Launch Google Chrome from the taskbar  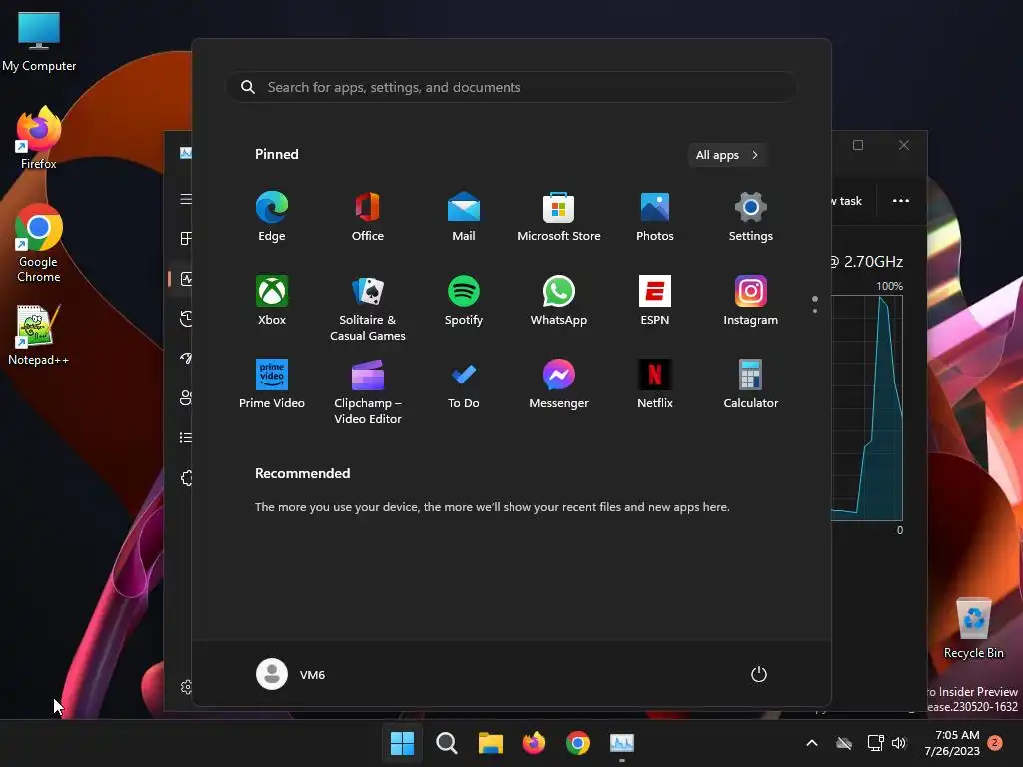[578, 743]
